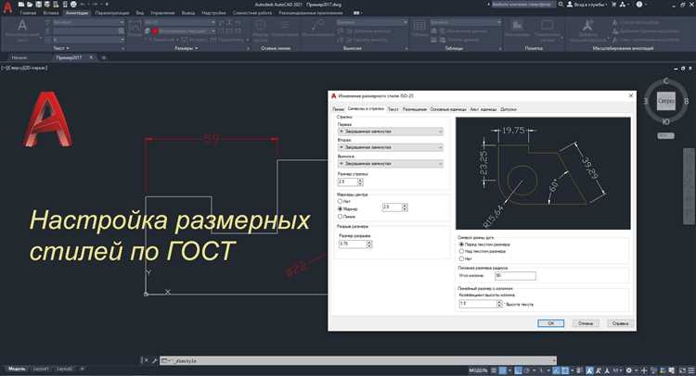Click the Center mark tool in Осевые линии panel

coord(260,31)
